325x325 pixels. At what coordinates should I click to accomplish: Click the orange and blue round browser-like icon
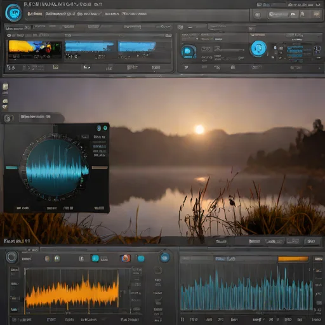[126, 258]
